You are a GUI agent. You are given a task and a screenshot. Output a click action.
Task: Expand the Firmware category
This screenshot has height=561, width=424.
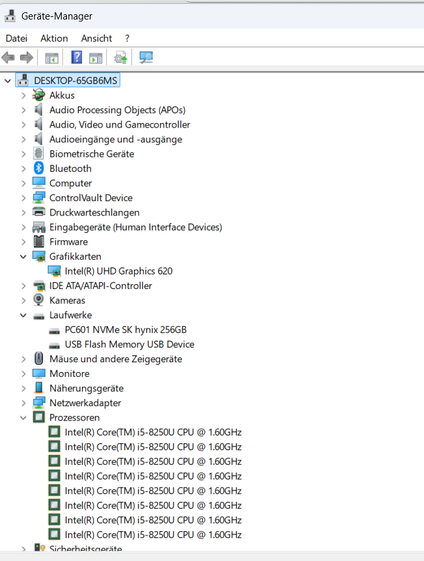point(23,242)
